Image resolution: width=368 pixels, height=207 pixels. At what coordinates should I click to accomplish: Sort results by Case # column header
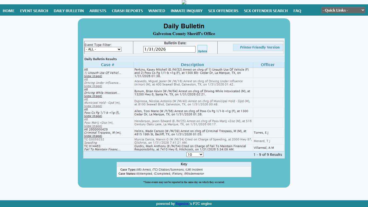[x=107, y=65]
